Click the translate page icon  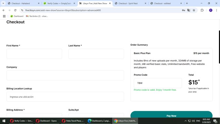[x=189, y=10]
